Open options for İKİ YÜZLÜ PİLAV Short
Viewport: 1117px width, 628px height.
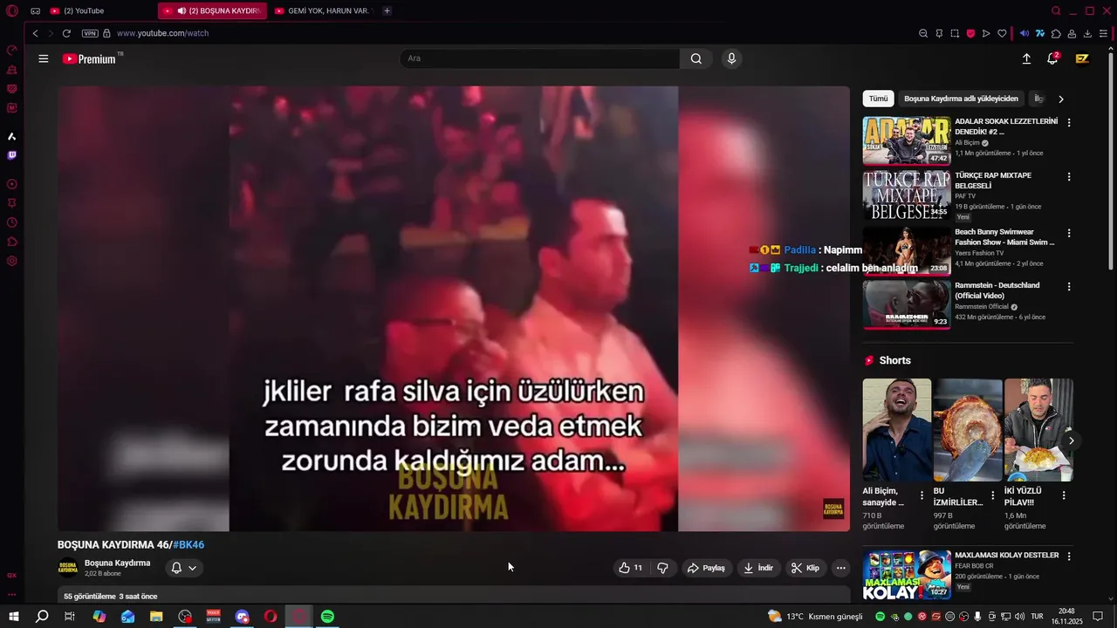tap(1063, 495)
